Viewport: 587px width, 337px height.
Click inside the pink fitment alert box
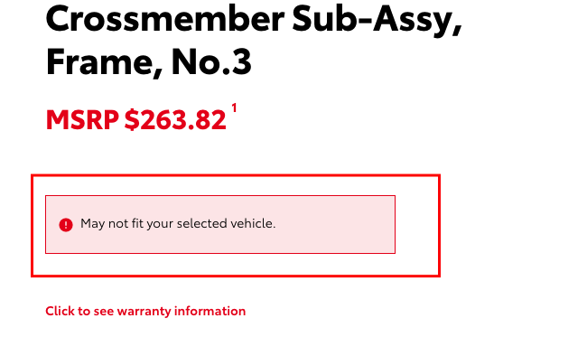[220, 224]
